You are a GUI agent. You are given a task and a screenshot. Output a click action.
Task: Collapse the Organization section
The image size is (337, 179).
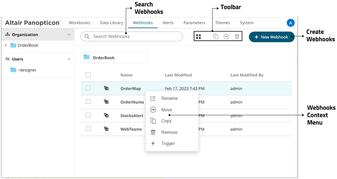pyautogui.click(x=69, y=34)
